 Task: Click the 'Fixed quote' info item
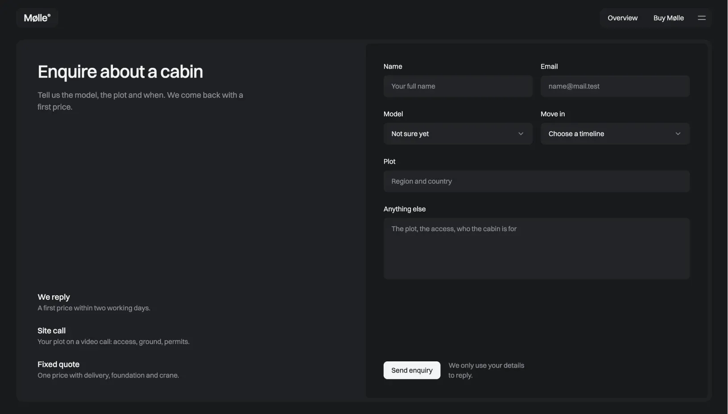tap(108, 369)
